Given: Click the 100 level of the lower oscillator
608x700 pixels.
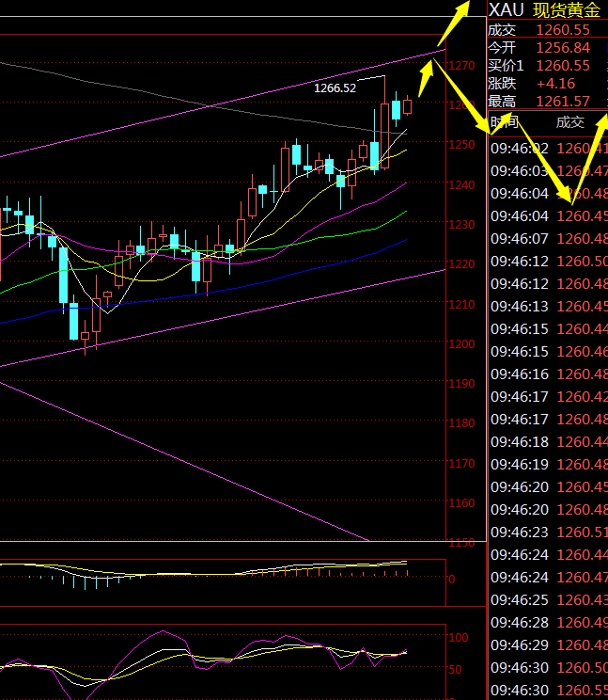Looking at the screenshot, I should click(x=459, y=638).
